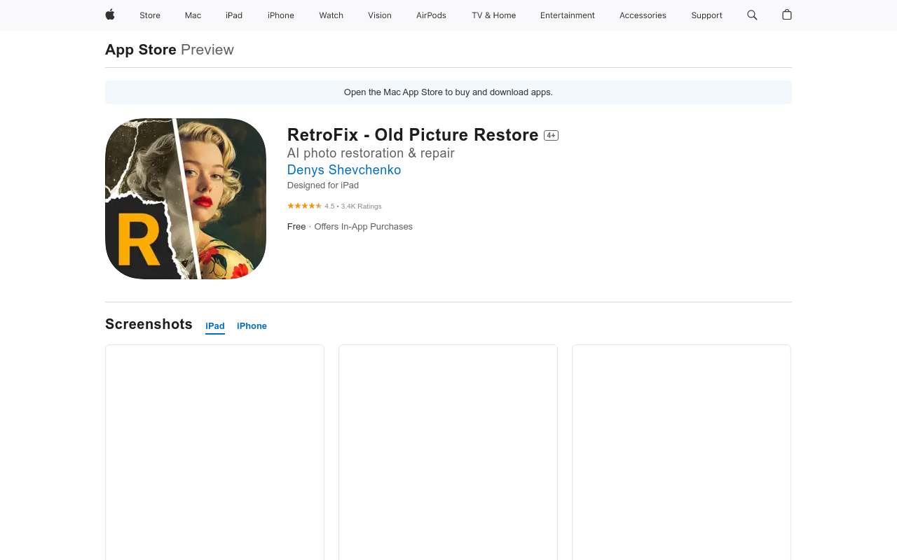Click 'Offers In-App Purchases' text

pos(363,227)
